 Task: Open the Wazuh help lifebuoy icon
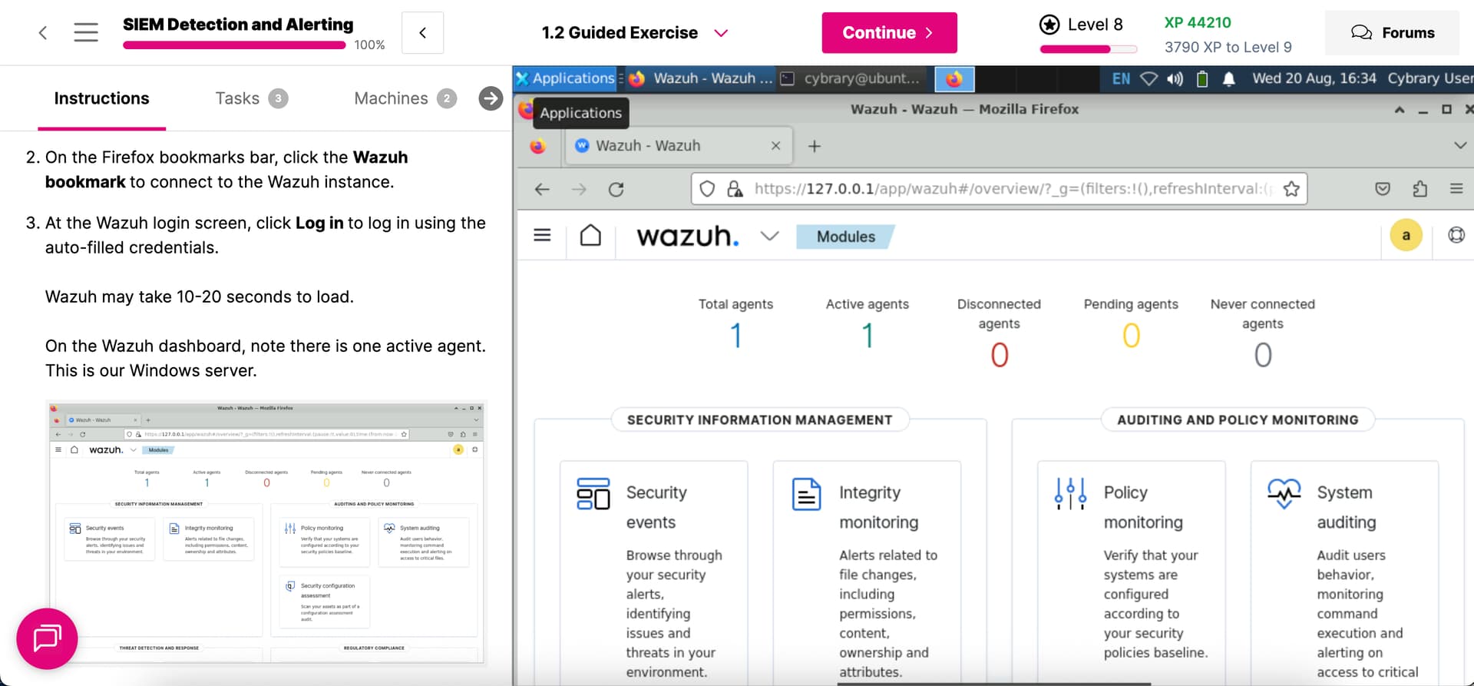(1456, 236)
